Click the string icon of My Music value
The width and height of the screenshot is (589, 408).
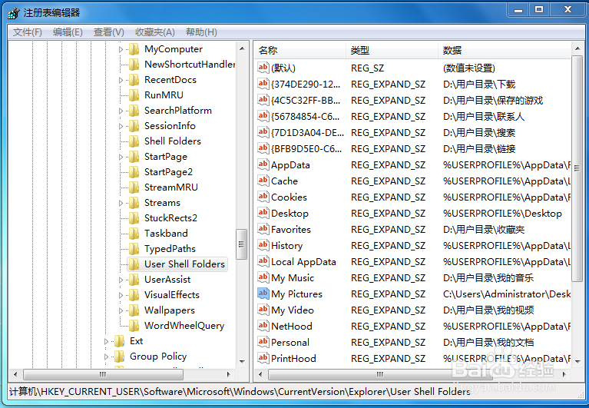pyautogui.click(x=263, y=277)
